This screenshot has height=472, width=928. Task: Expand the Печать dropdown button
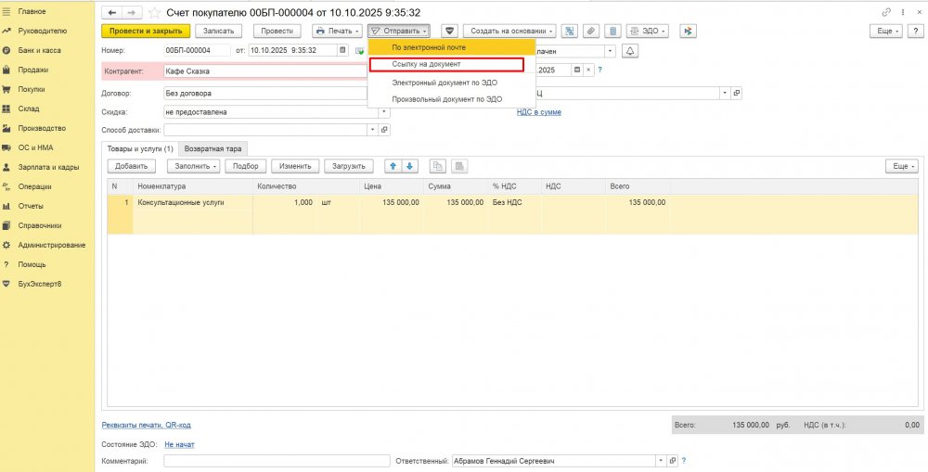pos(336,31)
